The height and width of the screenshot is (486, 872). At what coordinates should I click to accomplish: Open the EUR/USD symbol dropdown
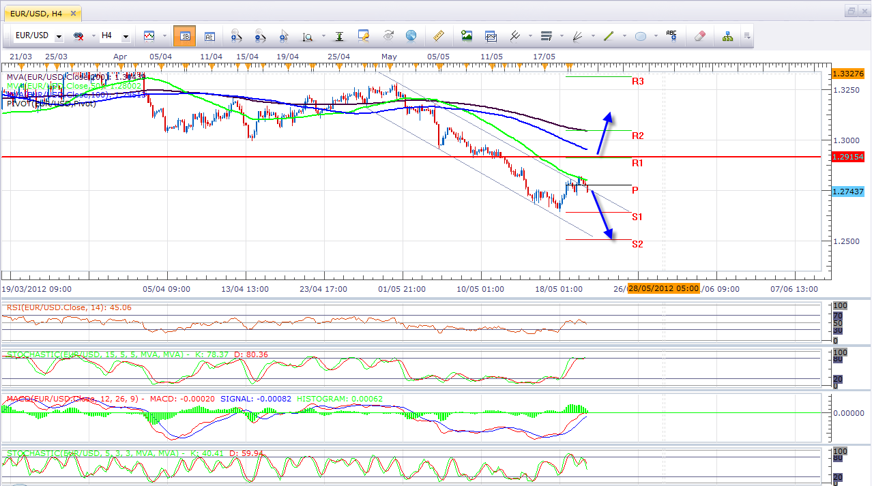59,36
